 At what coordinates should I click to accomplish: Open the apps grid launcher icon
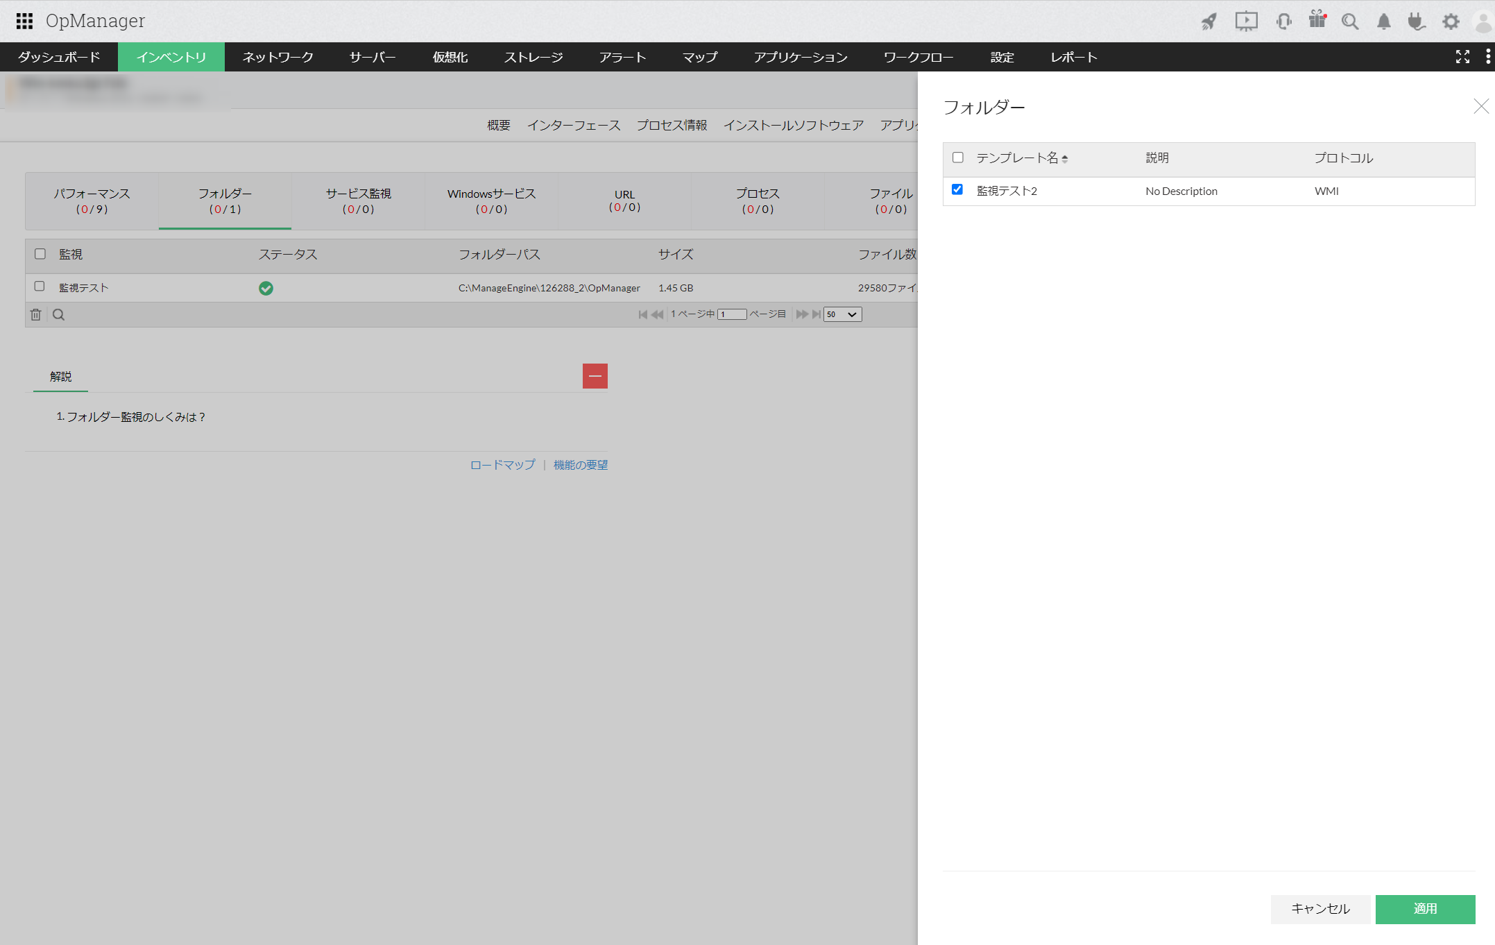point(24,21)
